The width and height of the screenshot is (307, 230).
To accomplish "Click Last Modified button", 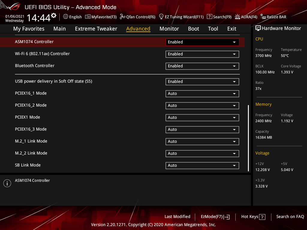I will (x=177, y=217).
